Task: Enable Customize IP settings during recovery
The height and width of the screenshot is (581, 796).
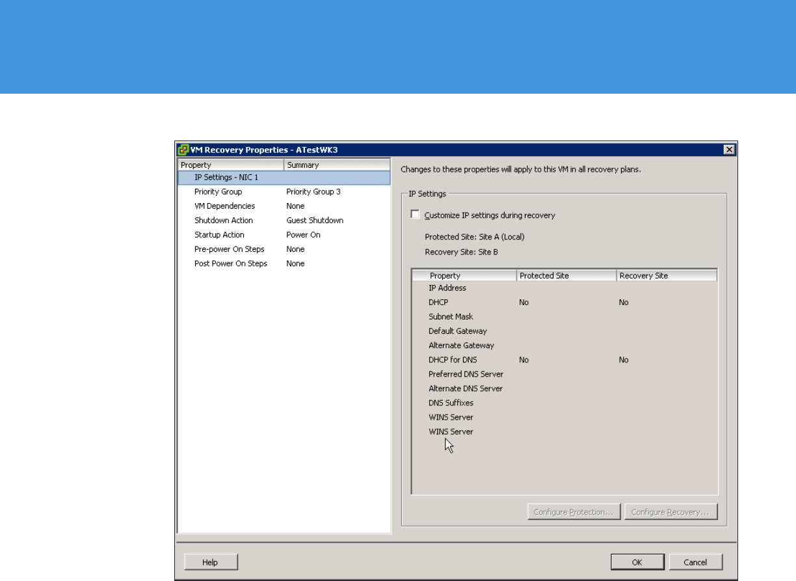Action: pyautogui.click(x=416, y=215)
